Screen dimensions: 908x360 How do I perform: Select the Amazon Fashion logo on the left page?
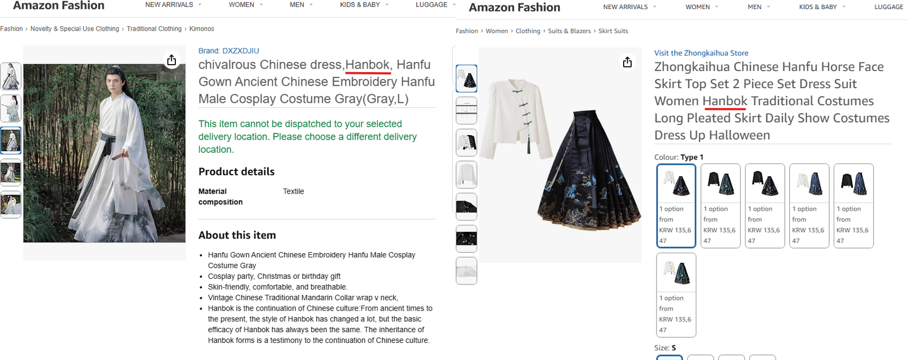coord(60,6)
